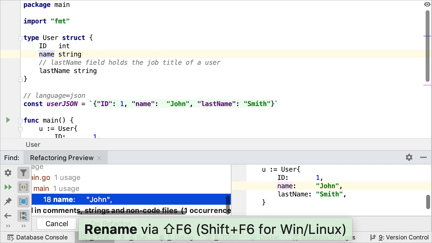Toggle the preview usages square icon
The height and width of the screenshot is (243, 432).
(23, 201)
